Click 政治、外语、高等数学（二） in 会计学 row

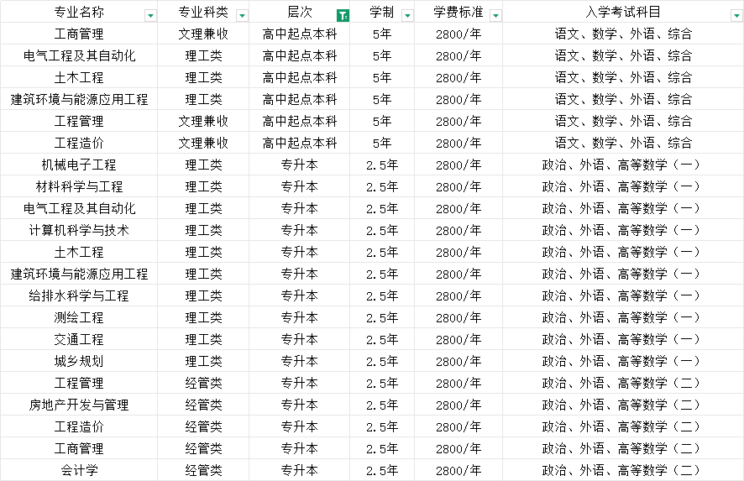pyautogui.click(x=623, y=470)
